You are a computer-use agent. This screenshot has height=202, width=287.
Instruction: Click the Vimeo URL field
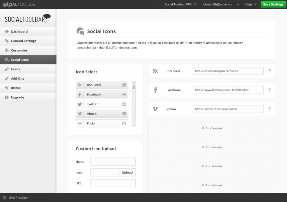tap(228, 109)
